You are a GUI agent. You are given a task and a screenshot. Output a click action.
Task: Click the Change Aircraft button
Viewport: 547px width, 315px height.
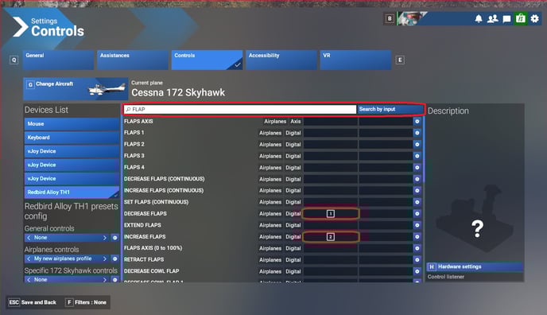point(76,89)
